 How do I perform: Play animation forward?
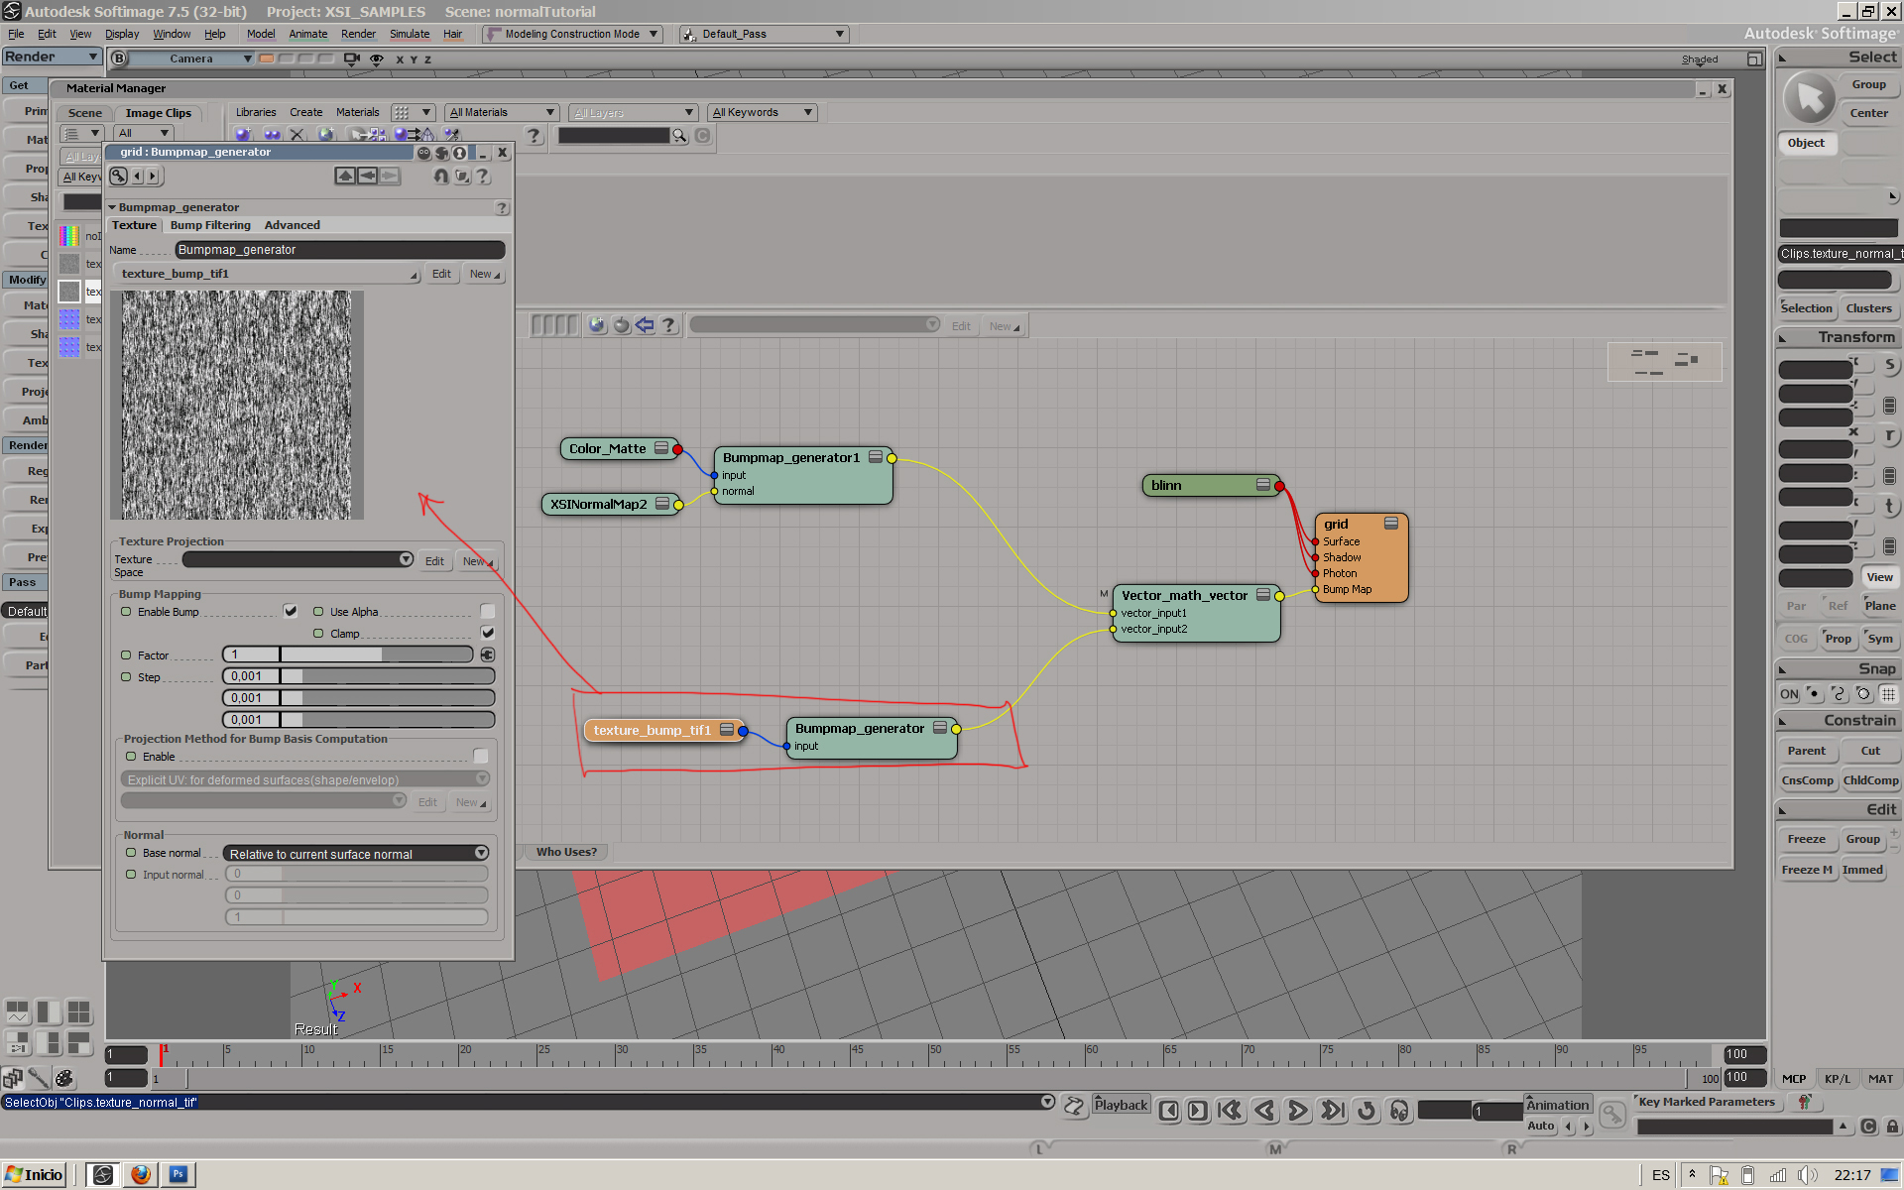(x=1297, y=1111)
